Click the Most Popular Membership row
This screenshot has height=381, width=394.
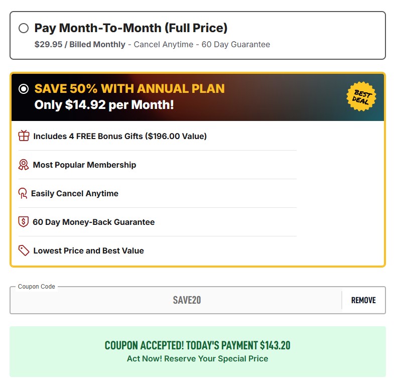[84, 165]
